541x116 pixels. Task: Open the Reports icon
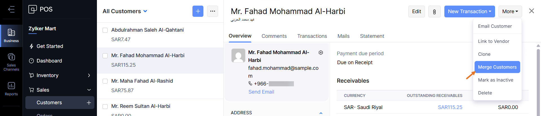(11, 89)
